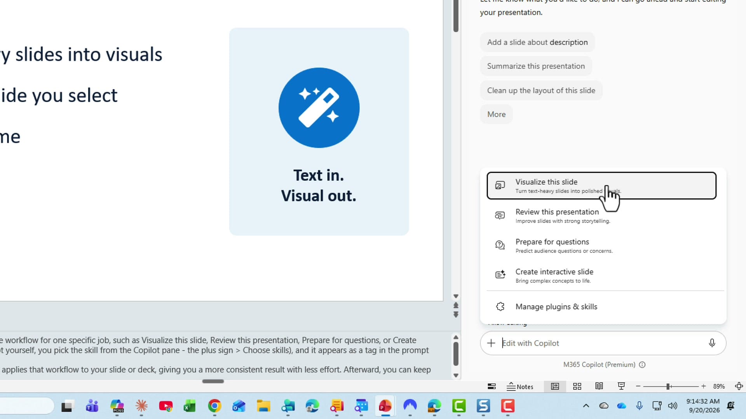Click the plus icon in the Copilot prompt box
The image size is (746, 419).
click(491, 343)
